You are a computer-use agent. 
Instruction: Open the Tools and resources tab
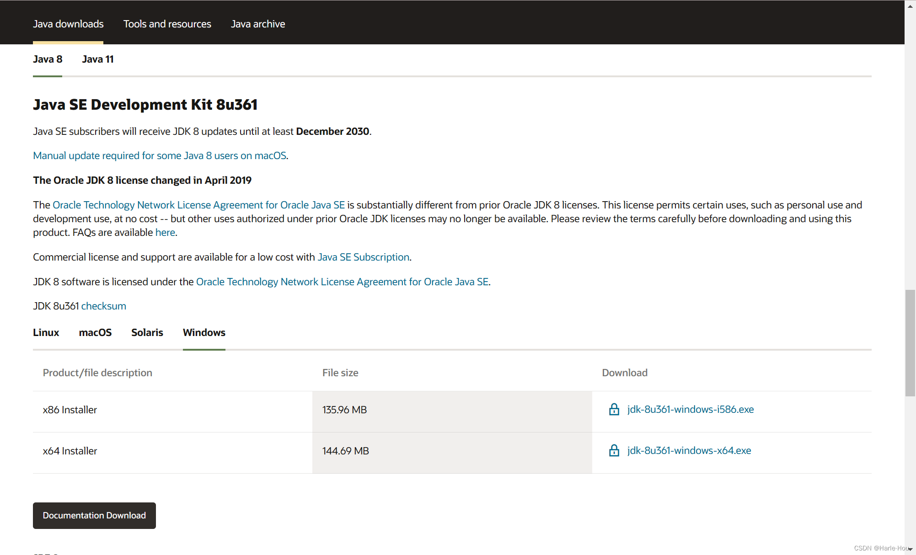click(167, 24)
